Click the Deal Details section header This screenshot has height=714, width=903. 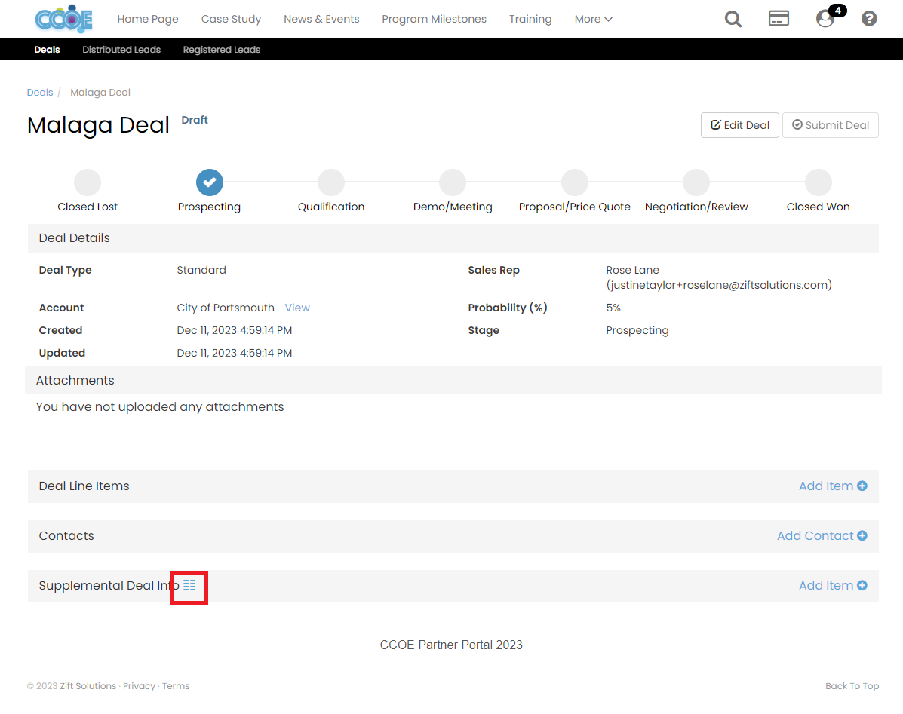pos(453,238)
